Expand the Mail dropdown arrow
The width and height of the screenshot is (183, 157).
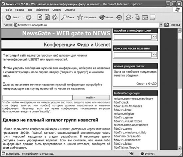pos(132,17)
